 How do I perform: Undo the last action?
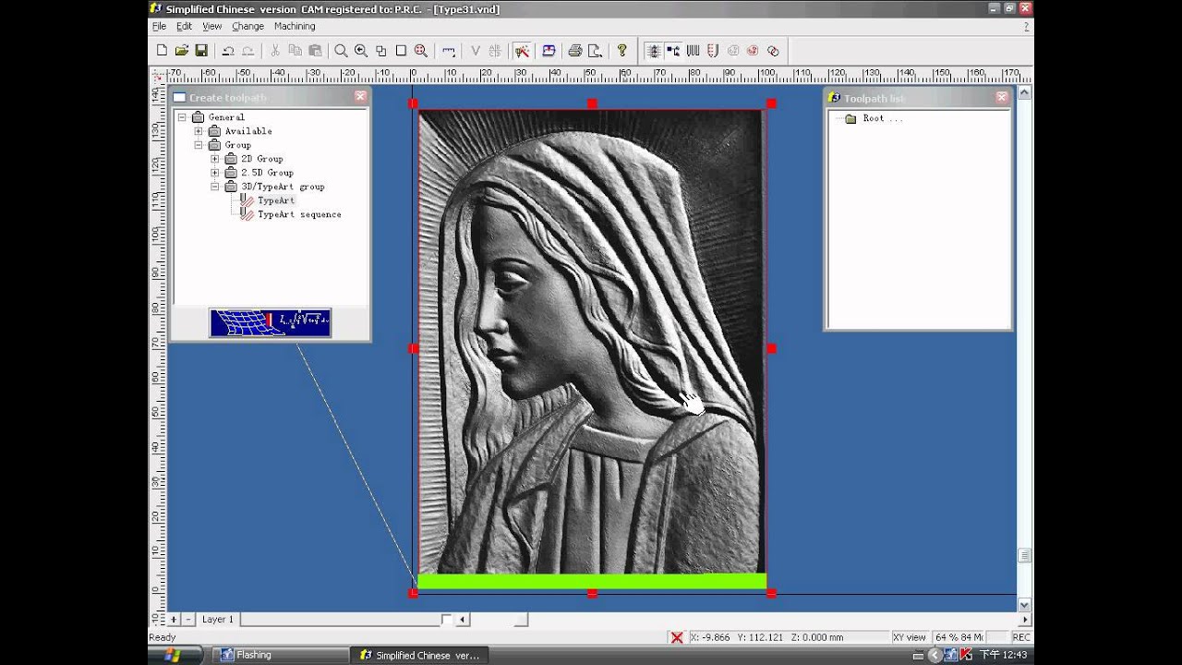point(228,51)
